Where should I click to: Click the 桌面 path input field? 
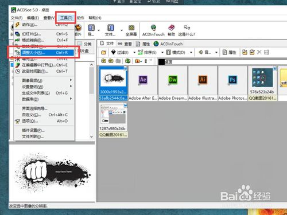point(223,62)
